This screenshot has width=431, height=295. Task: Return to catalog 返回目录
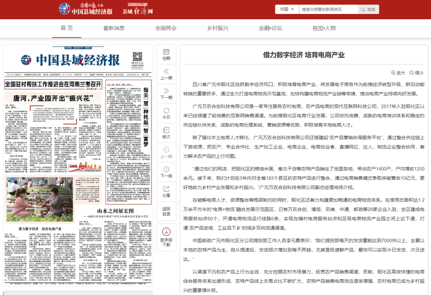[x=166, y=212]
